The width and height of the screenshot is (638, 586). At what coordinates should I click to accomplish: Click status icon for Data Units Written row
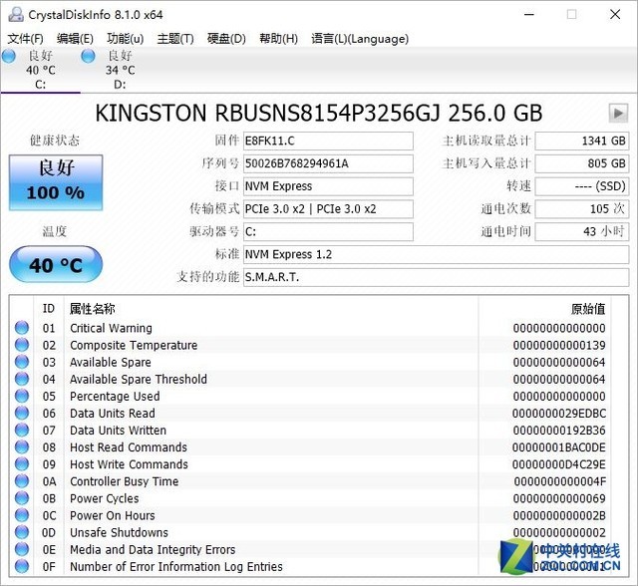coord(22,430)
